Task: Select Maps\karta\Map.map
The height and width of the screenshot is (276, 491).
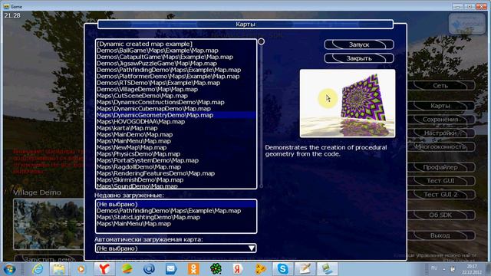Action: 176,128
